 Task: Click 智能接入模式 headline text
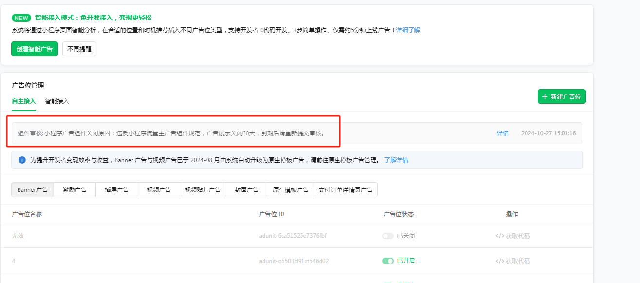pos(93,18)
